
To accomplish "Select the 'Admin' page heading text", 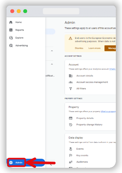I will click(70, 22).
